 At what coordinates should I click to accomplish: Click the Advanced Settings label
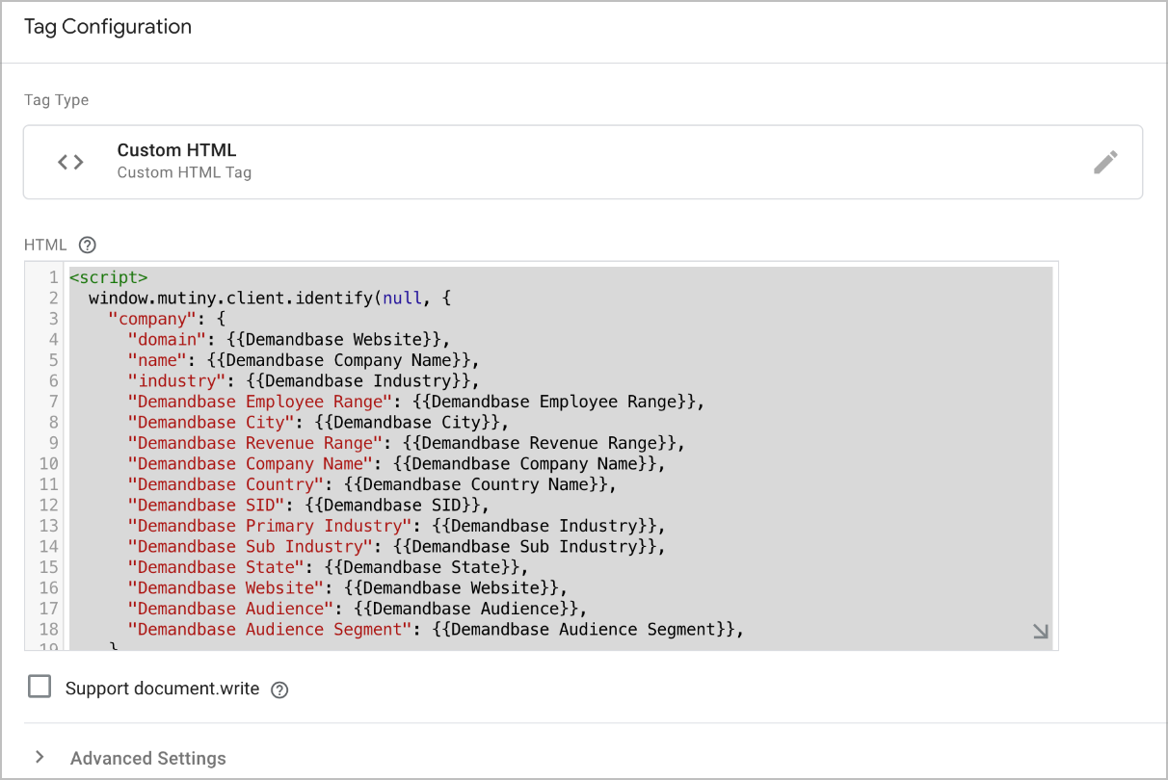[x=148, y=758]
